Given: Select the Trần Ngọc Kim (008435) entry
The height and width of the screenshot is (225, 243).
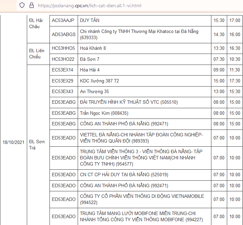Looking at the screenshot, I should [x=104, y=113].
